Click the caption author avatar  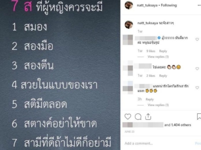(129, 24)
